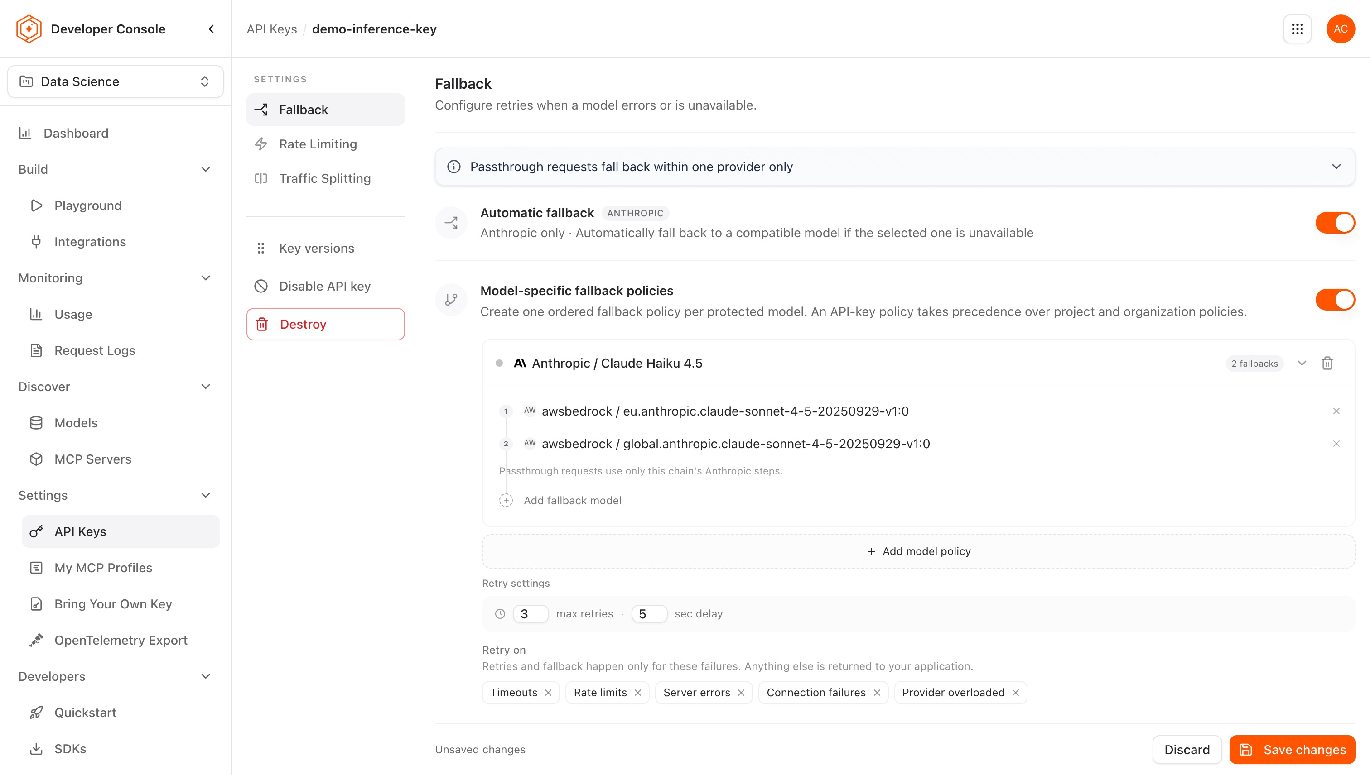This screenshot has height=775, width=1370.
Task: Collapse the Build section
Action: 206,169
